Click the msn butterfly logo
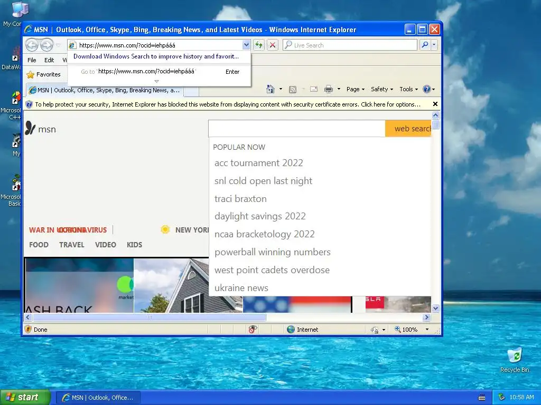The height and width of the screenshot is (405, 541). (30, 128)
